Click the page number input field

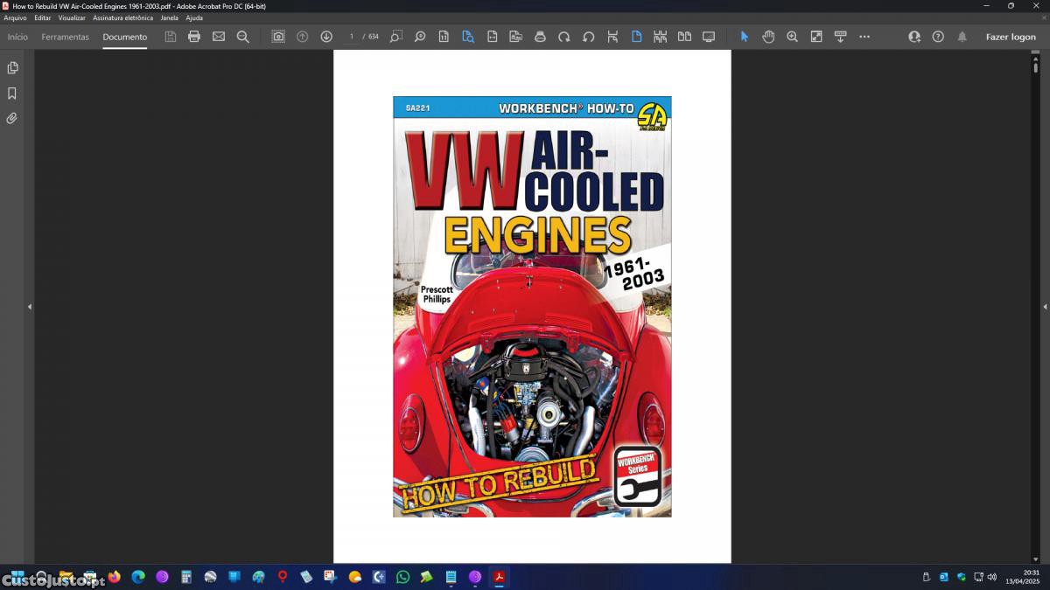(352, 37)
